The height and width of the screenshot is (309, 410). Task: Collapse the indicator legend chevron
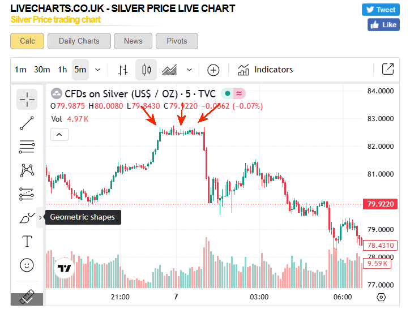60,134
